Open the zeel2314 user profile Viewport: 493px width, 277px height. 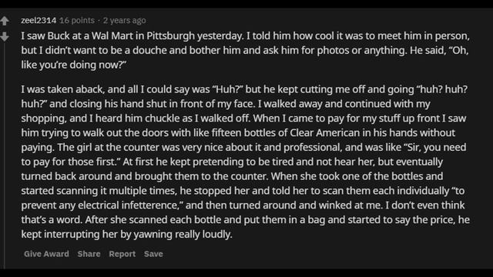(39, 21)
